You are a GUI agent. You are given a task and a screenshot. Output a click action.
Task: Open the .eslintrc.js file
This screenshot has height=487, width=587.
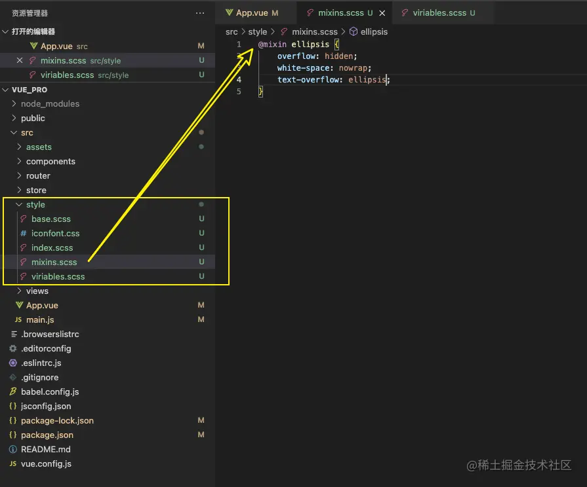(x=108, y=363)
